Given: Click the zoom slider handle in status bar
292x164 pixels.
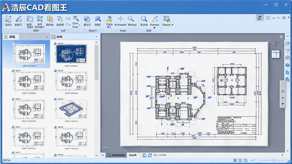Looking at the screenshot, I should point(274,160).
